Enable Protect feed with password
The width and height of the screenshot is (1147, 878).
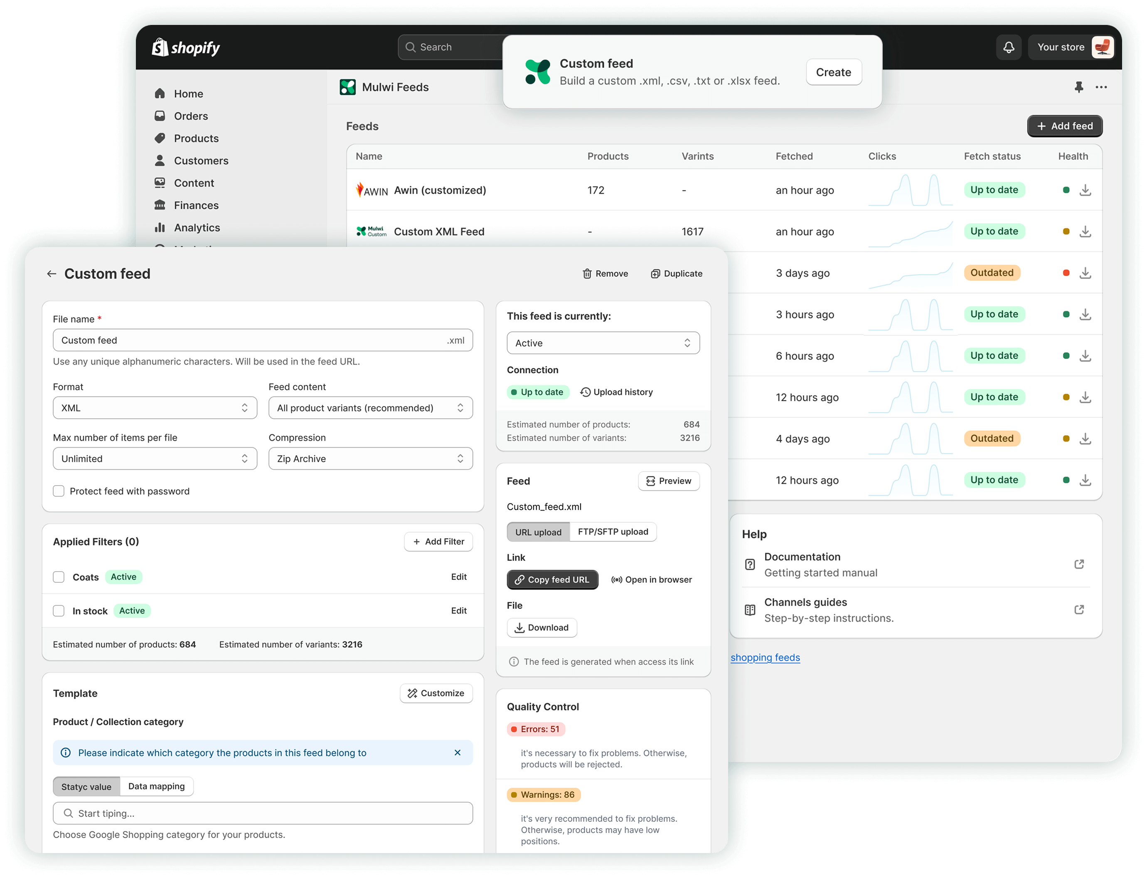(59, 491)
